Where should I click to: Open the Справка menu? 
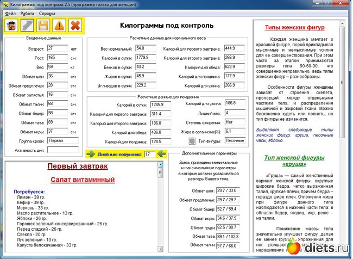tap(47, 12)
